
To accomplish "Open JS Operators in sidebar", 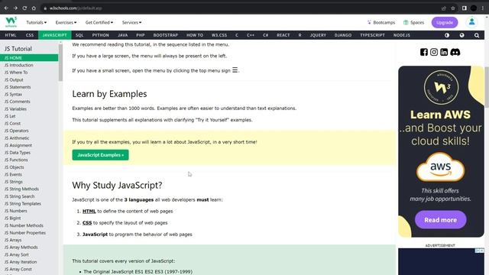I will pos(16,131).
